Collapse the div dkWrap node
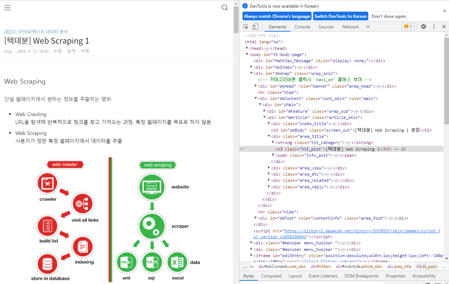The width and height of the screenshot is (449, 284). point(252,73)
